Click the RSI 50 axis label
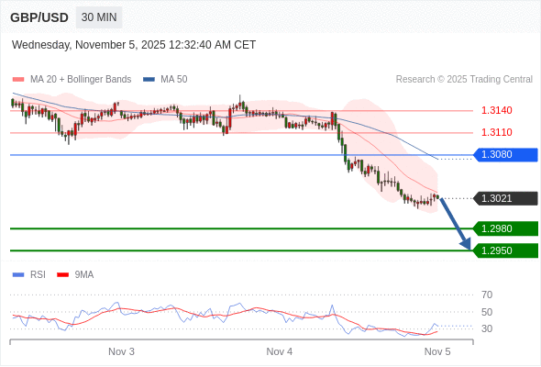Image resolution: width=541 pixels, height=367 pixels. tap(487, 312)
